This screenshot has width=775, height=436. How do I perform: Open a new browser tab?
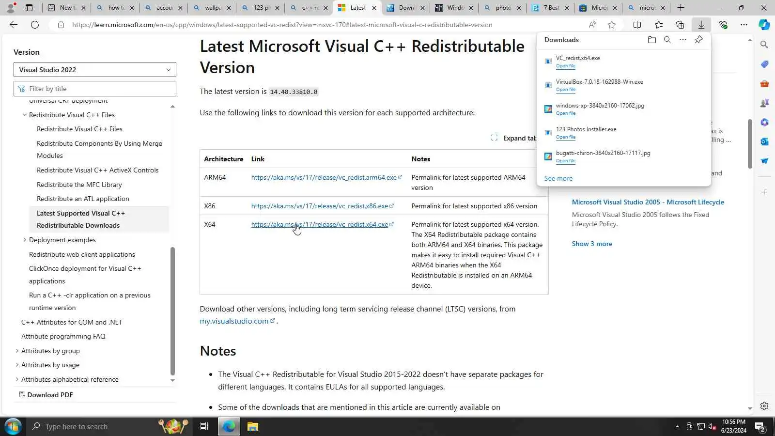coord(681,8)
